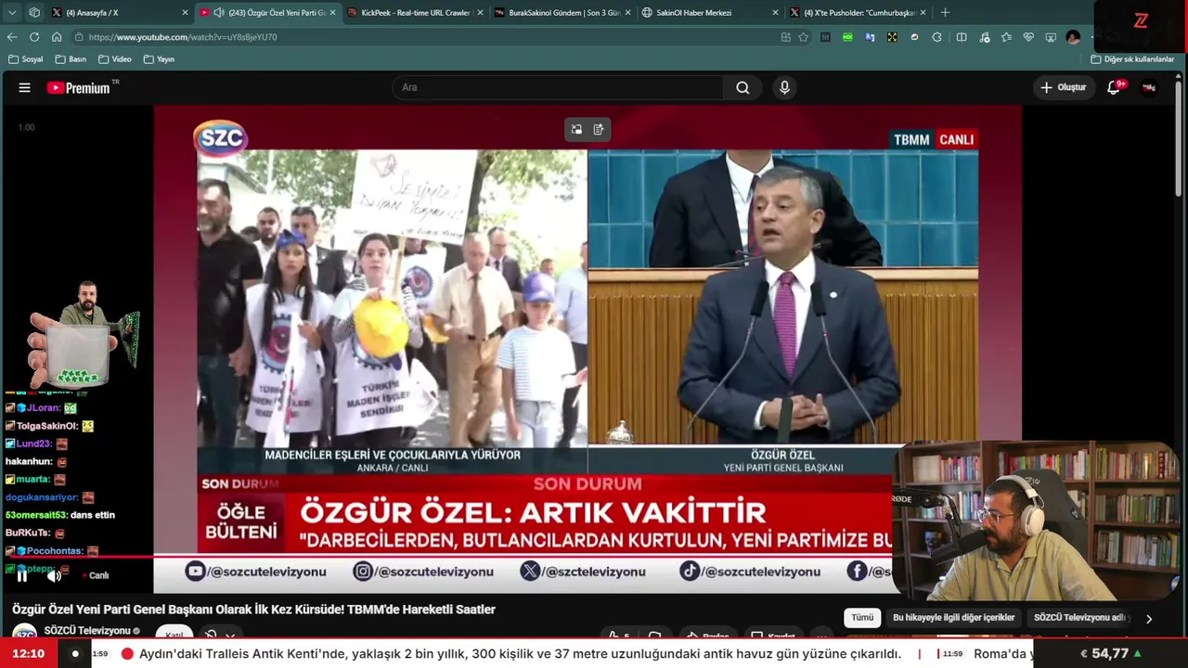
Task: Click chat user Pocohontas
Action: point(55,551)
